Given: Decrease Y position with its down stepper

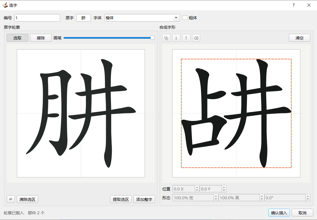Looking at the screenshot, I should coord(224,190).
